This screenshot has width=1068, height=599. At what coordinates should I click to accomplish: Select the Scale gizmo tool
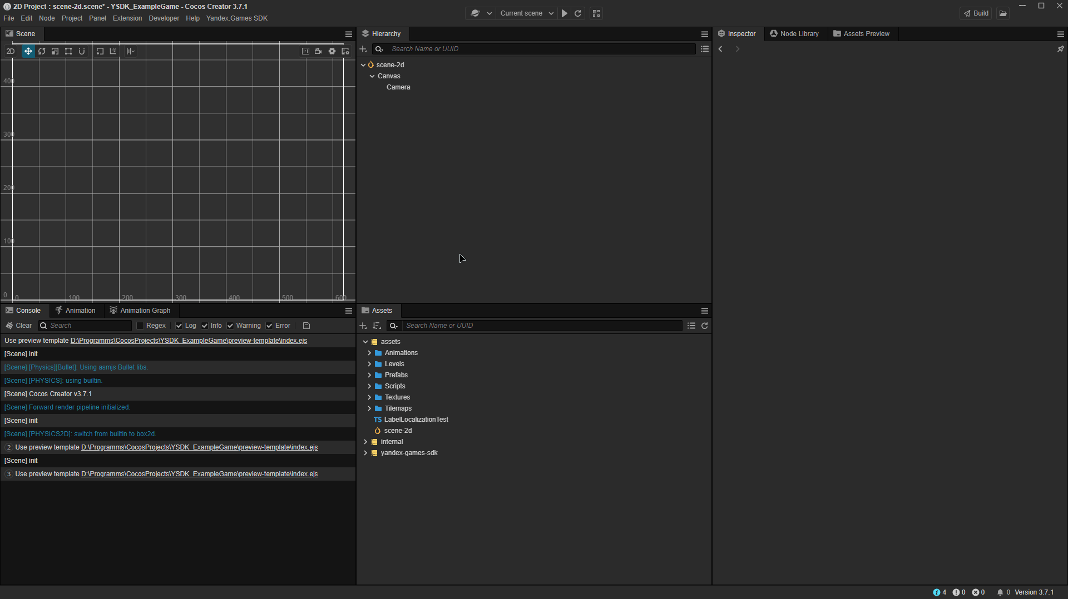(x=55, y=51)
